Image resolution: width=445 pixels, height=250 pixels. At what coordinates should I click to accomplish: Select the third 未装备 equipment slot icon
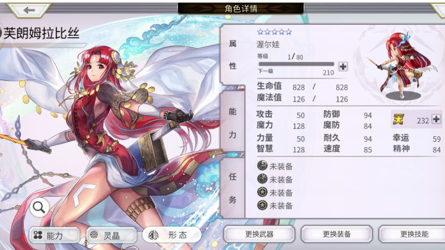click(262, 192)
